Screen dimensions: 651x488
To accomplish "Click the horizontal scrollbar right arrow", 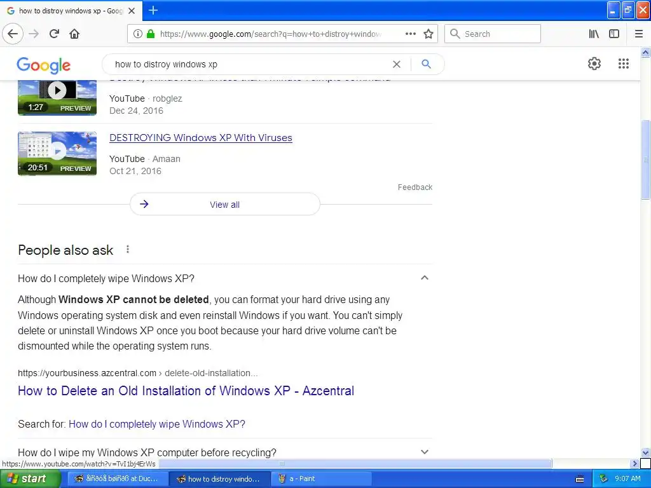I will point(634,463).
